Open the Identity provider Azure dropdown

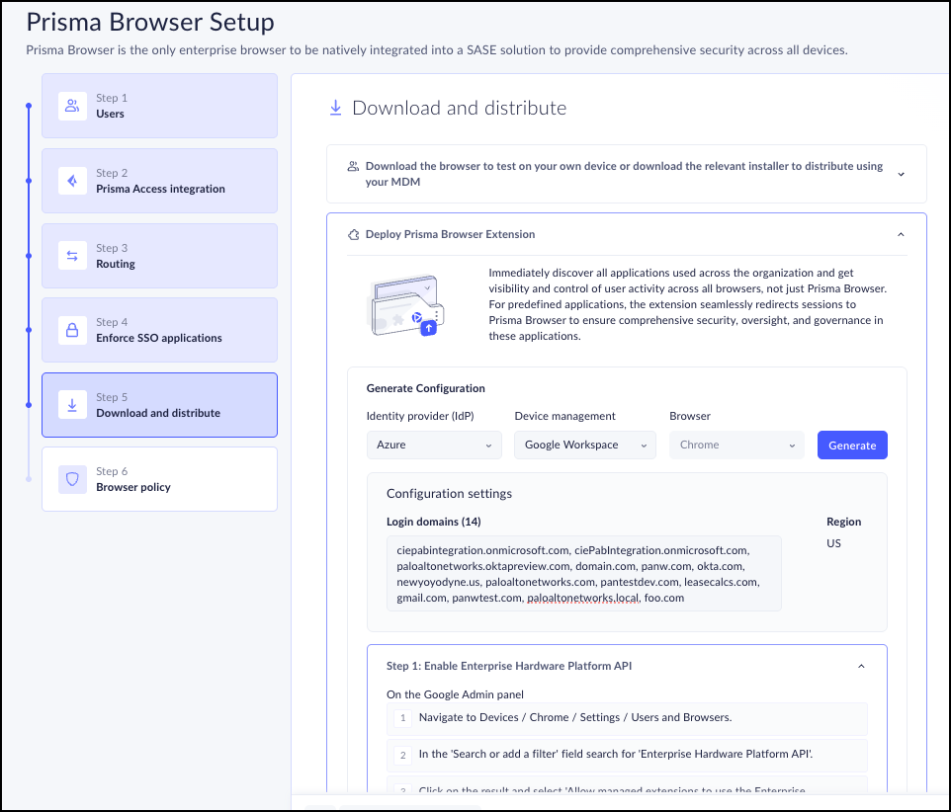[434, 445]
